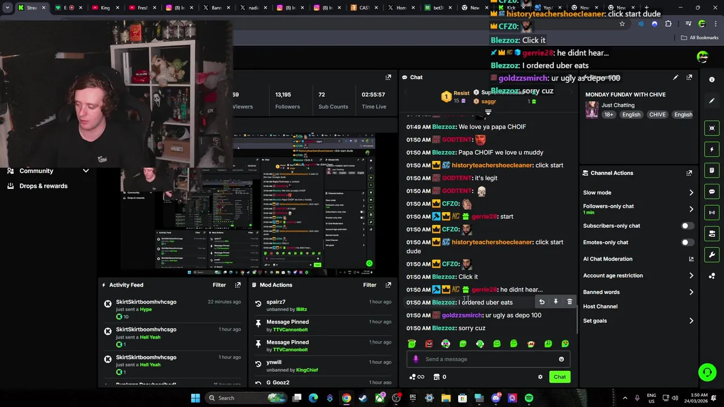Click the 18+ stream tag
This screenshot has width=724, height=407.
click(x=609, y=115)
